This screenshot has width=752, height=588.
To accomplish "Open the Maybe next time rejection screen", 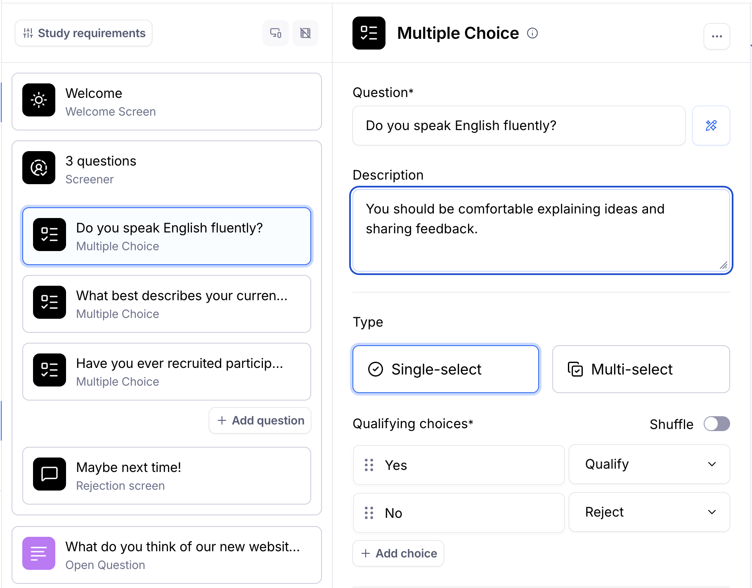I will [x=167, y=476].
